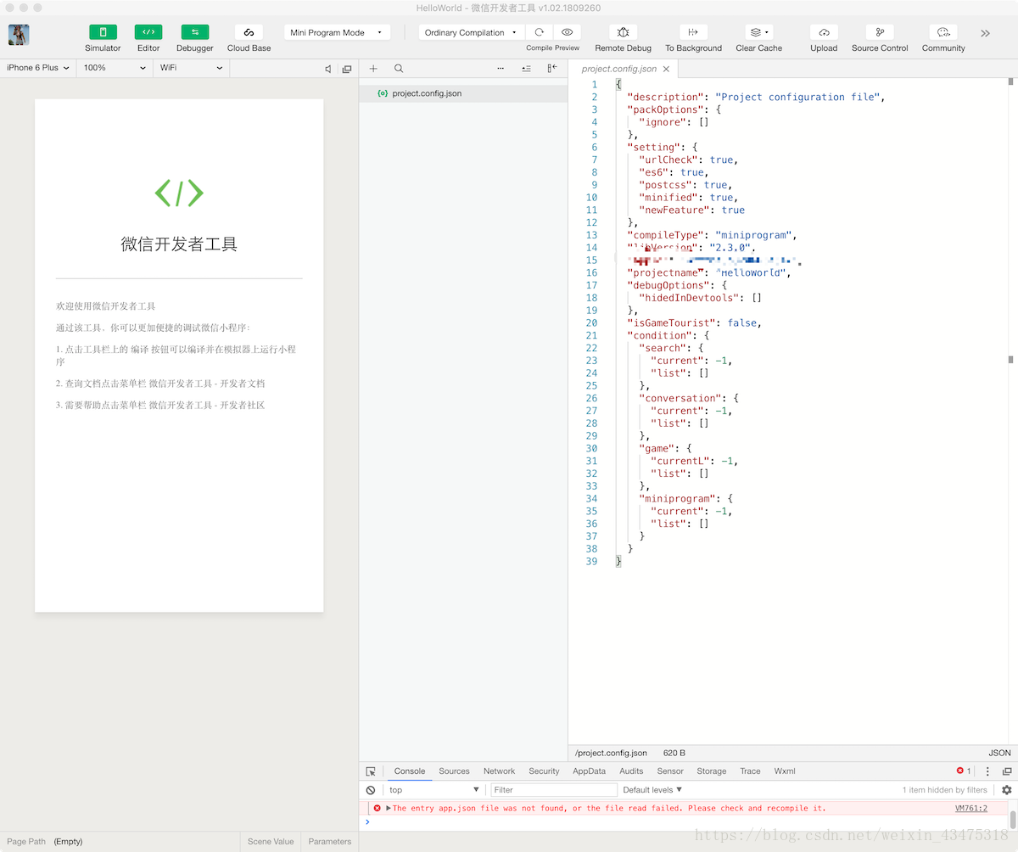Click line number 21 in the editor gutter
1018x852 pixels.
tap(591, 335)
